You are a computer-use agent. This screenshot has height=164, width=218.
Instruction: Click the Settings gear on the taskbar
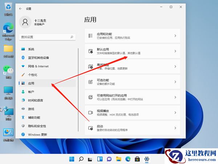pyautogui.click(x=147, y=159)
